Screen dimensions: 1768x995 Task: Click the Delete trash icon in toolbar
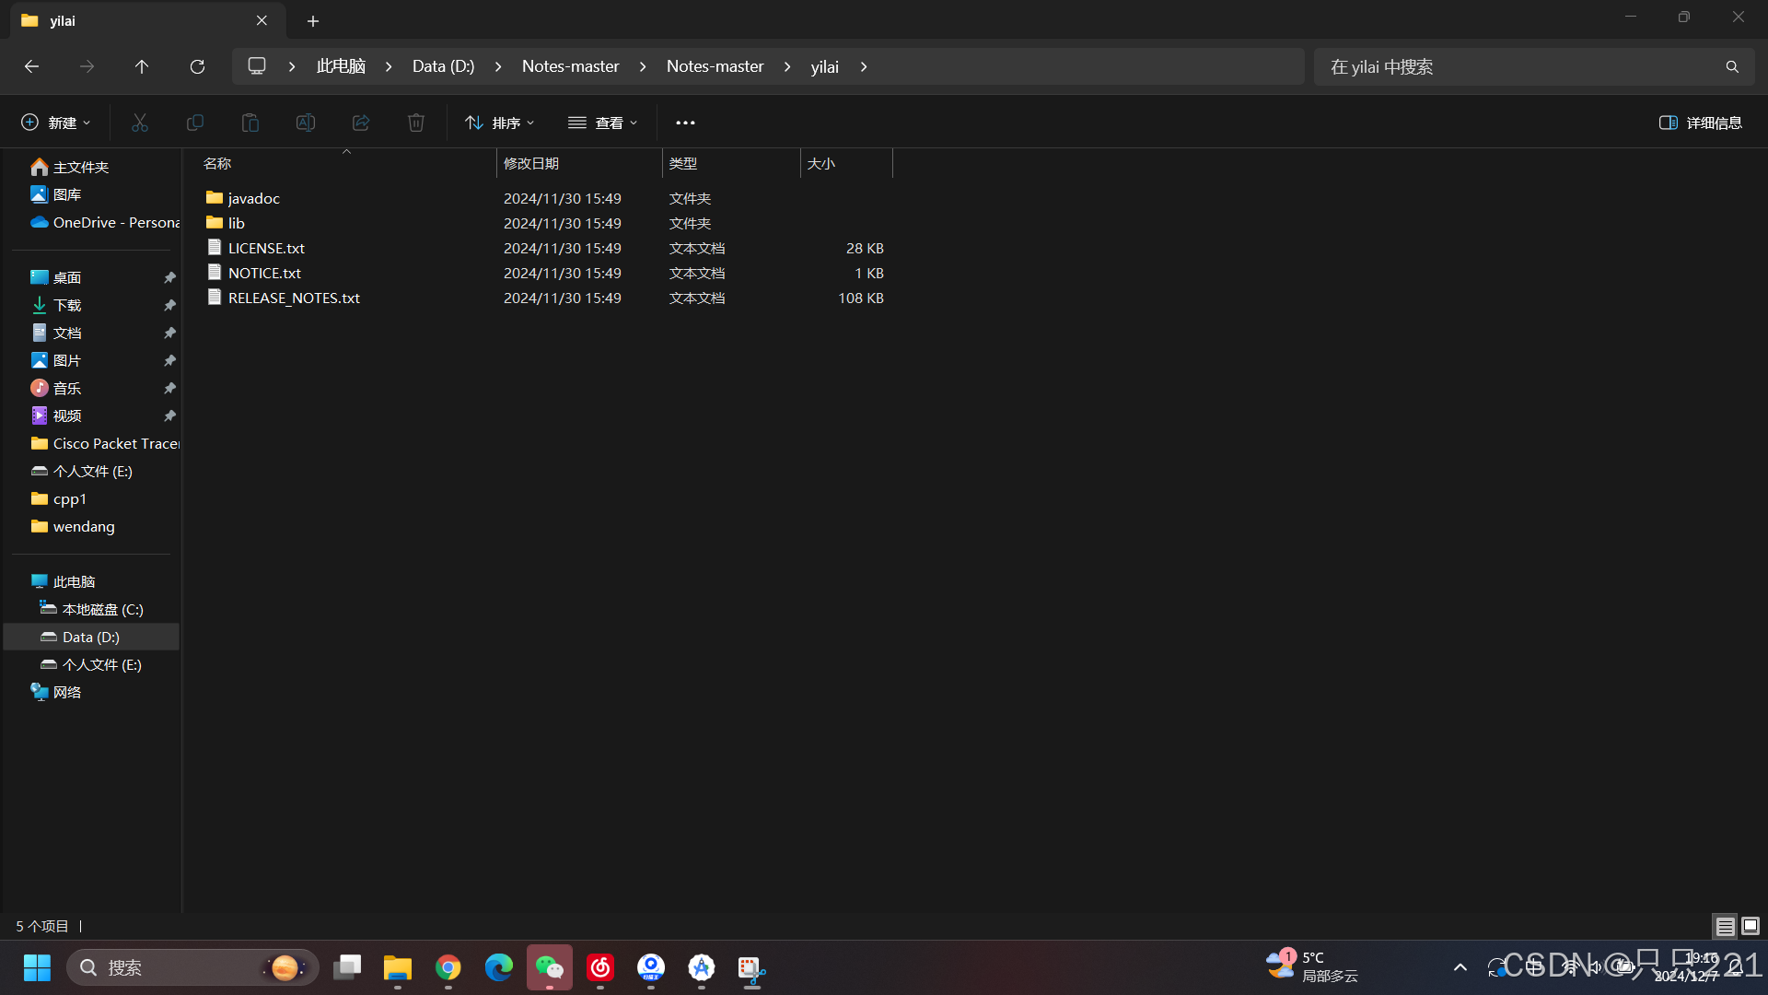[416, 123]
